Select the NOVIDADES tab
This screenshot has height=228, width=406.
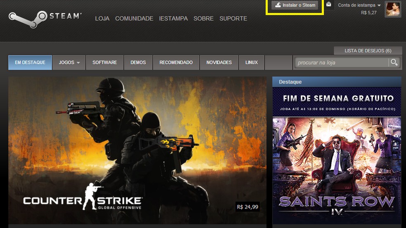(x=219, y=62)
